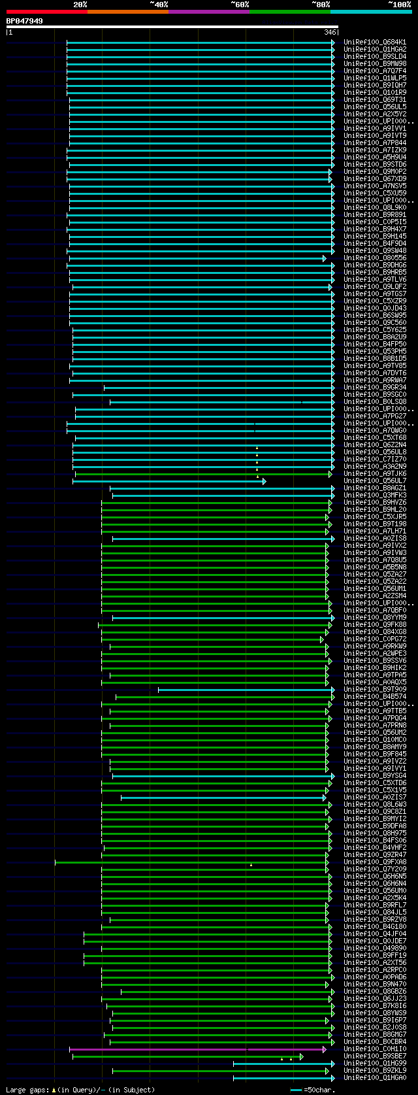
Task: Click UniRef100_A5H9U4 label
Action: 375,157
